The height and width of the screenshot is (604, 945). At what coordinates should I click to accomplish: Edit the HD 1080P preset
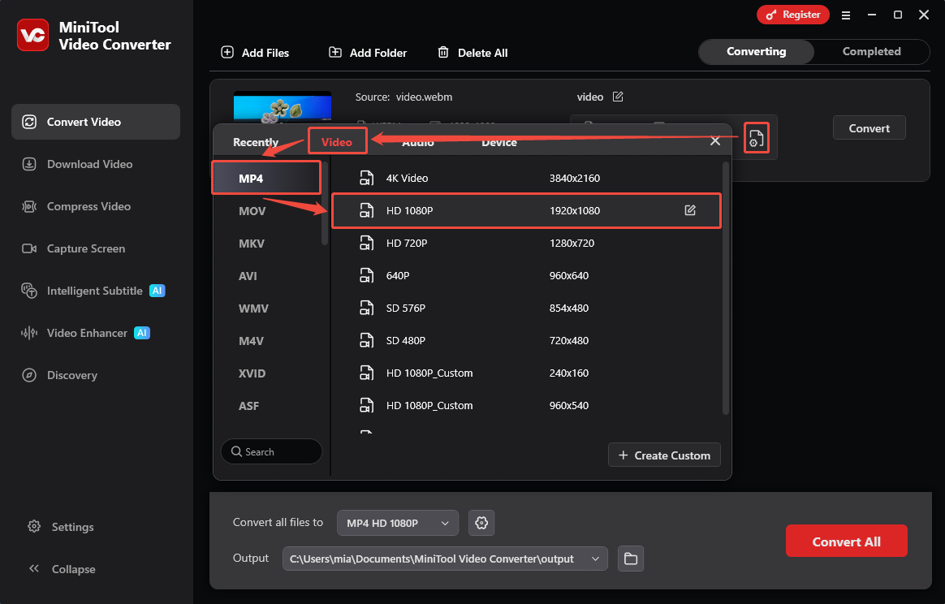(x=690, y=210)
